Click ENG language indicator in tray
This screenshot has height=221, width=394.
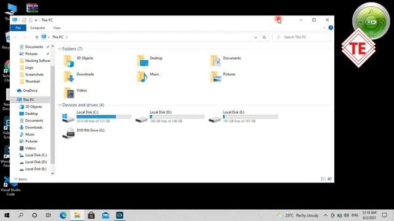(355, 215)
